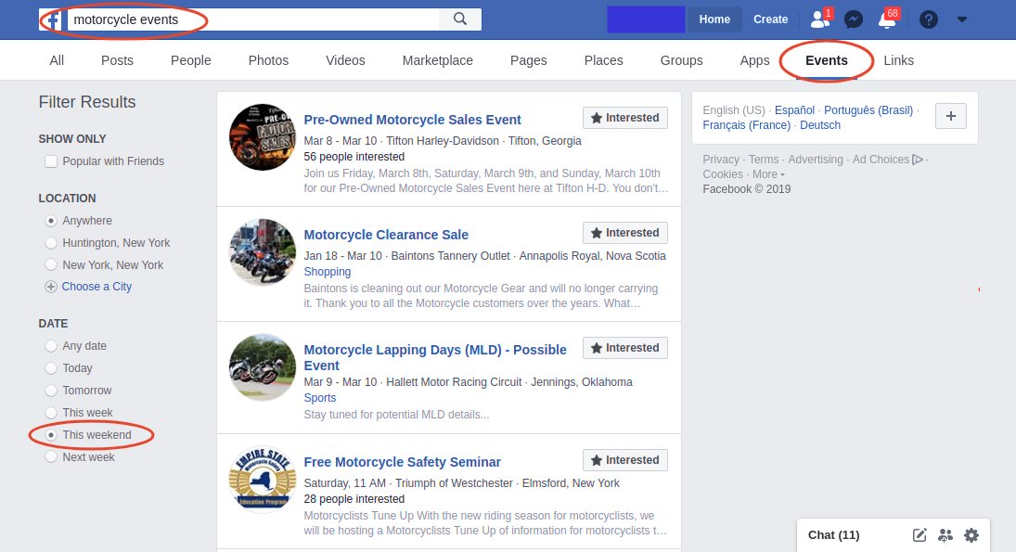Open Chat settings gear
This screenshot has width=1016, height=552.
click(971, 535)
